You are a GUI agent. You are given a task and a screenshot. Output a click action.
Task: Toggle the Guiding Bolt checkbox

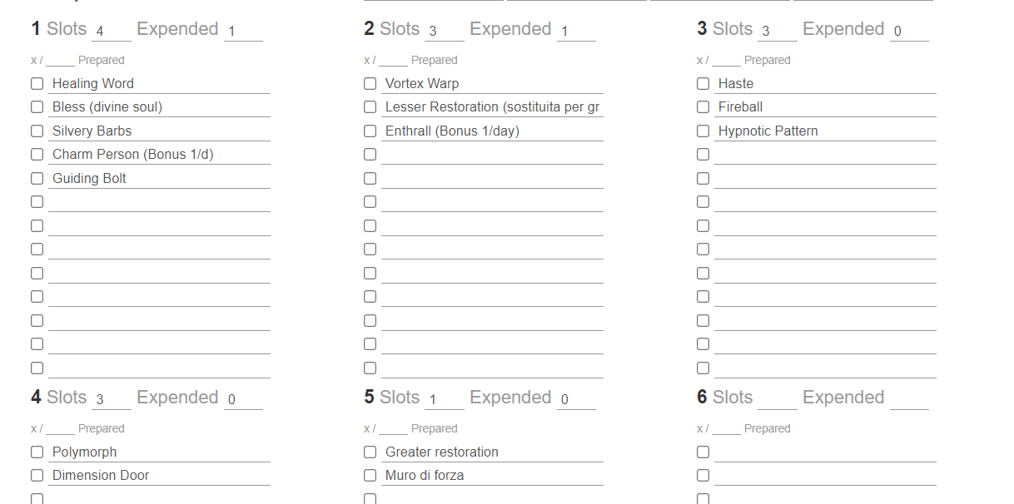[x=37, y=178]
